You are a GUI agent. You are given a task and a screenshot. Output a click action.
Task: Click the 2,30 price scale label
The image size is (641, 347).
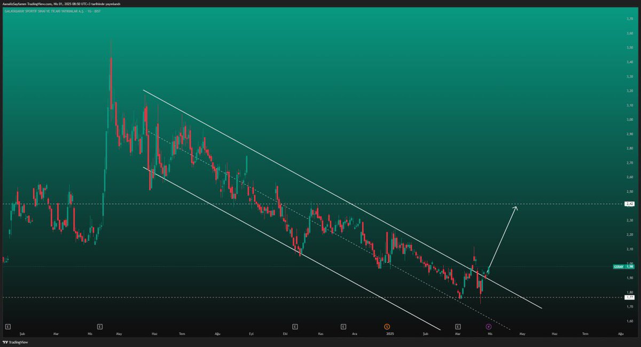coord(630,220)
